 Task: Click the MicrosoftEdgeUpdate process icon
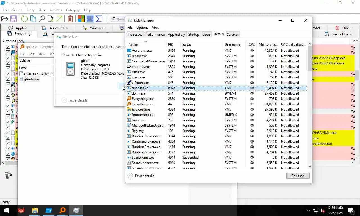click(x=129, y=125)
